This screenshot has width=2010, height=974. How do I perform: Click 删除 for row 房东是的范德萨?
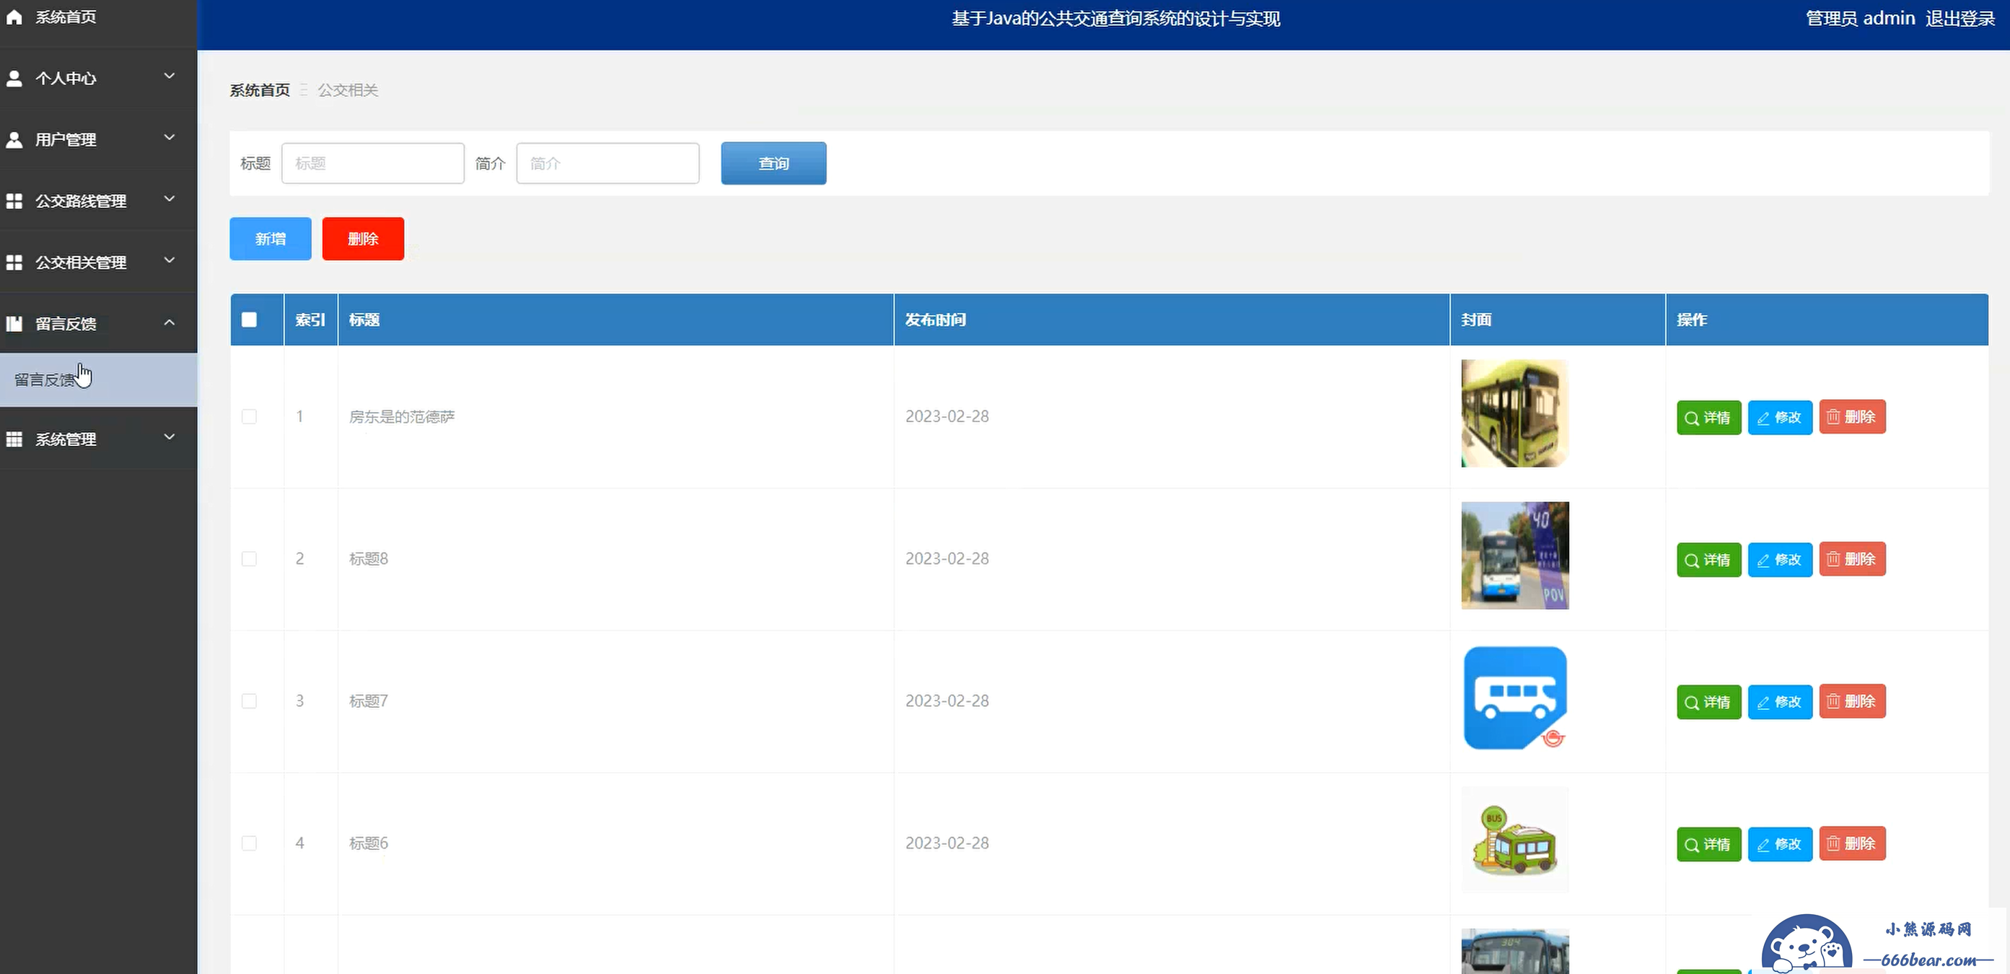pyautogui.click(x=1853, y=417)
